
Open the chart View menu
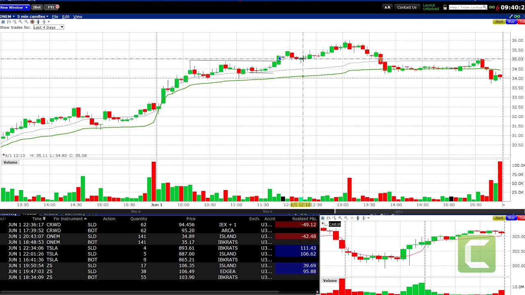(x=78, y=17)
